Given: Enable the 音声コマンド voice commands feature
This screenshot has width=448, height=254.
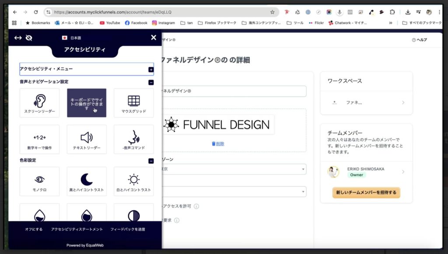Looking at the screenshot, I should coord(133,139).
